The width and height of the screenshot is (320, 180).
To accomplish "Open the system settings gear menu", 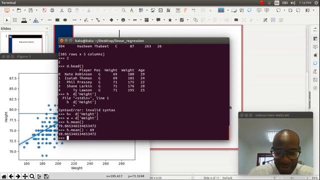I will tap(316, 2).
